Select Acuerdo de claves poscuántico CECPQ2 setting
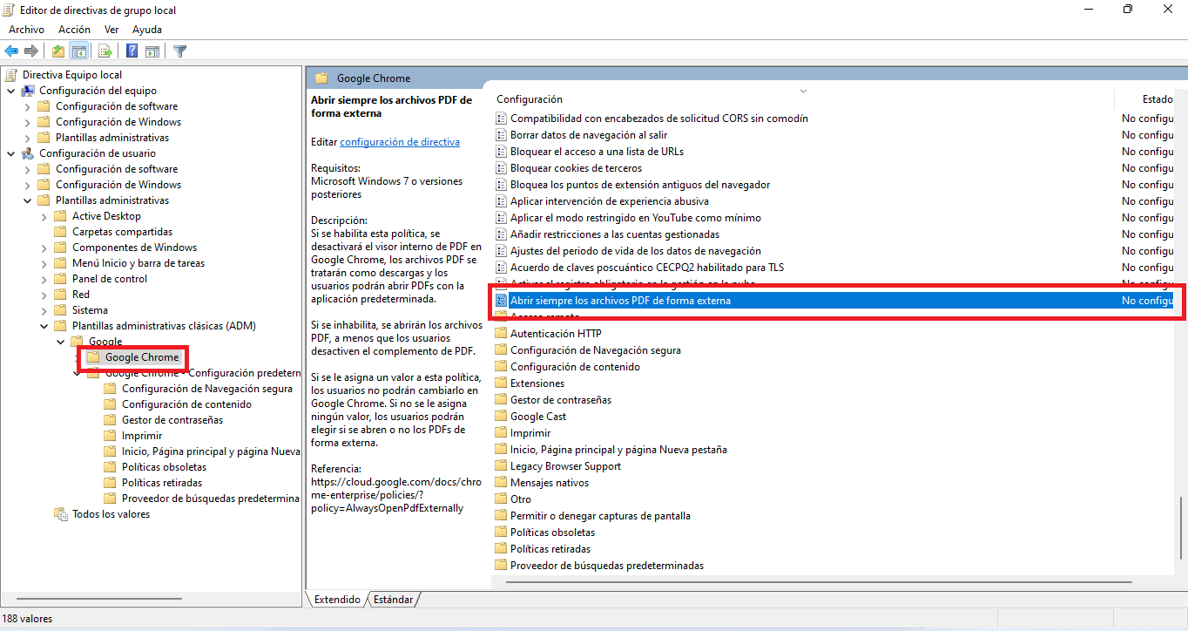 647,268
